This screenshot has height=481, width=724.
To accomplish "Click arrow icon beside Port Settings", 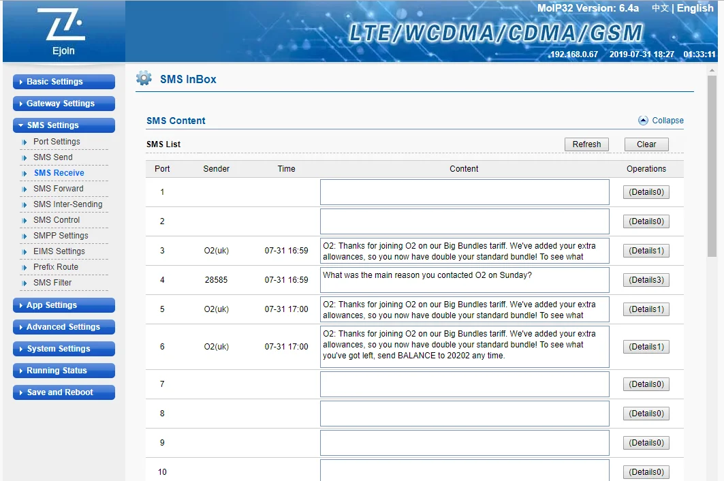I will point(25,142).
